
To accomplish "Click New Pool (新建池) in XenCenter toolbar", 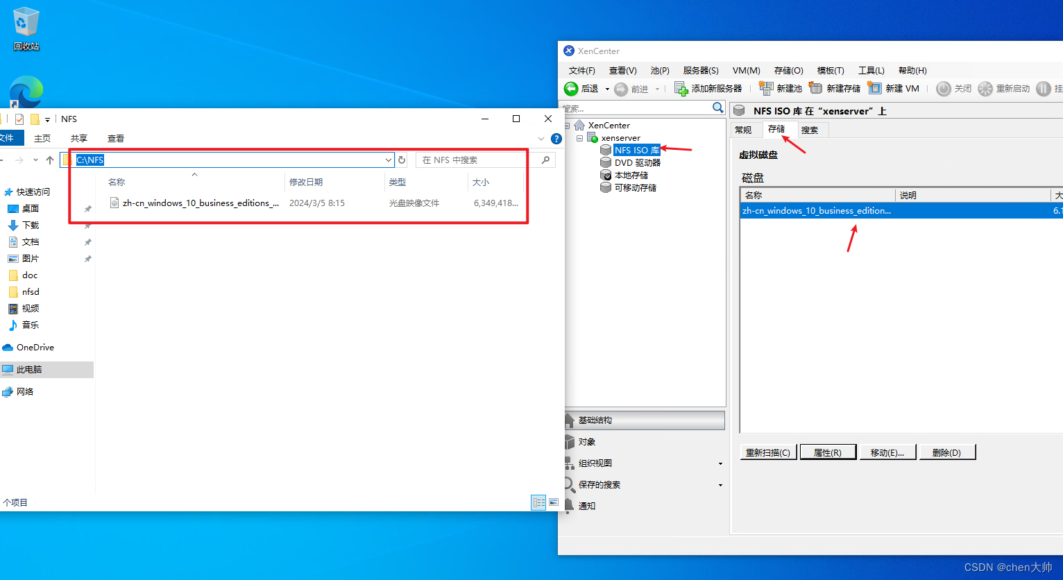I will coord(781,89).
